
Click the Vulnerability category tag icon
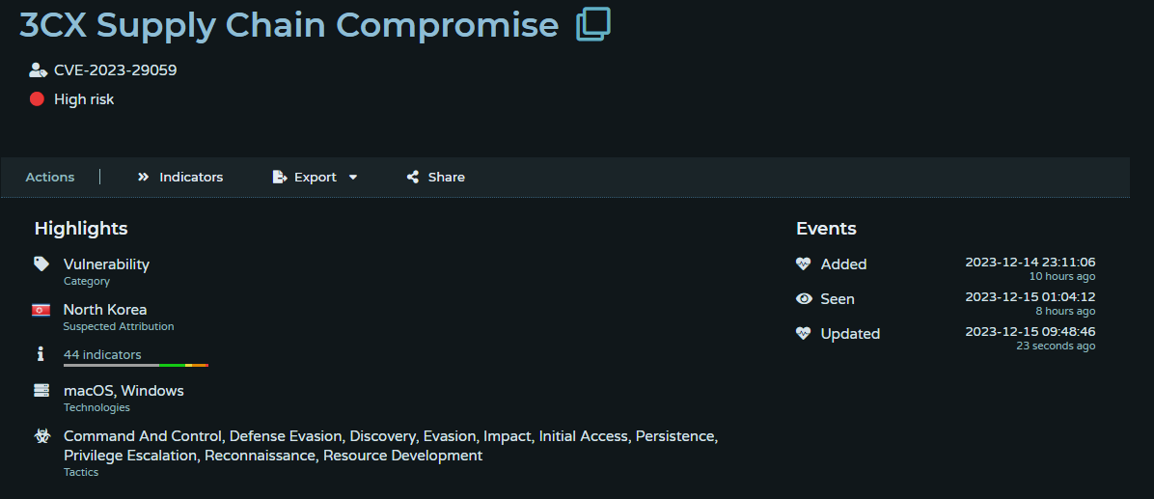coord(41,263)
